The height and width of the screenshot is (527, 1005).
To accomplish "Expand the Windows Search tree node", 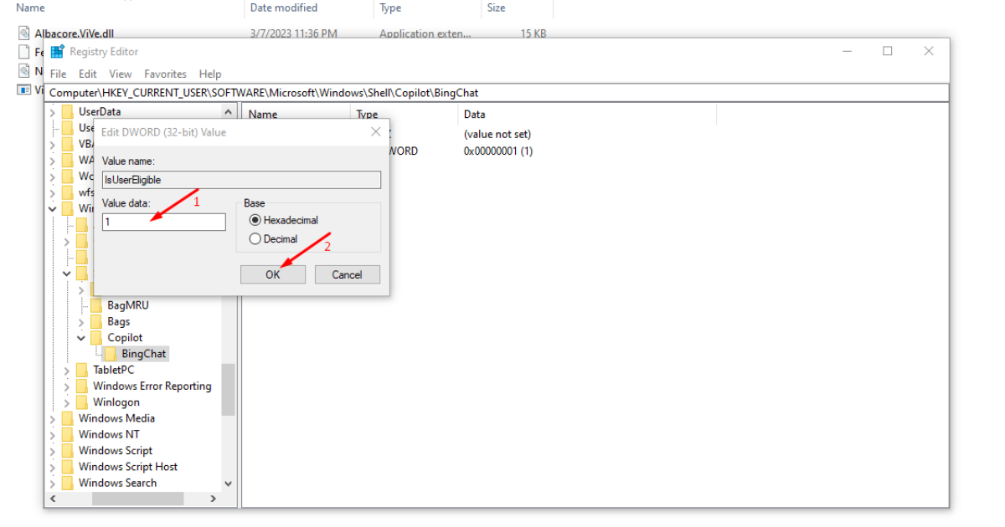I will click(53, 484).
